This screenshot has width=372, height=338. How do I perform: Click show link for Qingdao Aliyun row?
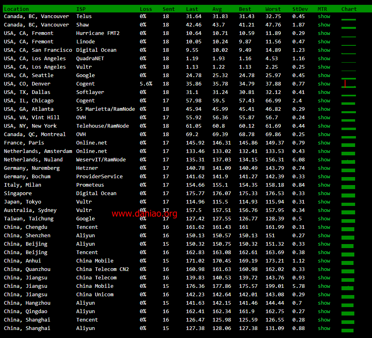point(324,312)
